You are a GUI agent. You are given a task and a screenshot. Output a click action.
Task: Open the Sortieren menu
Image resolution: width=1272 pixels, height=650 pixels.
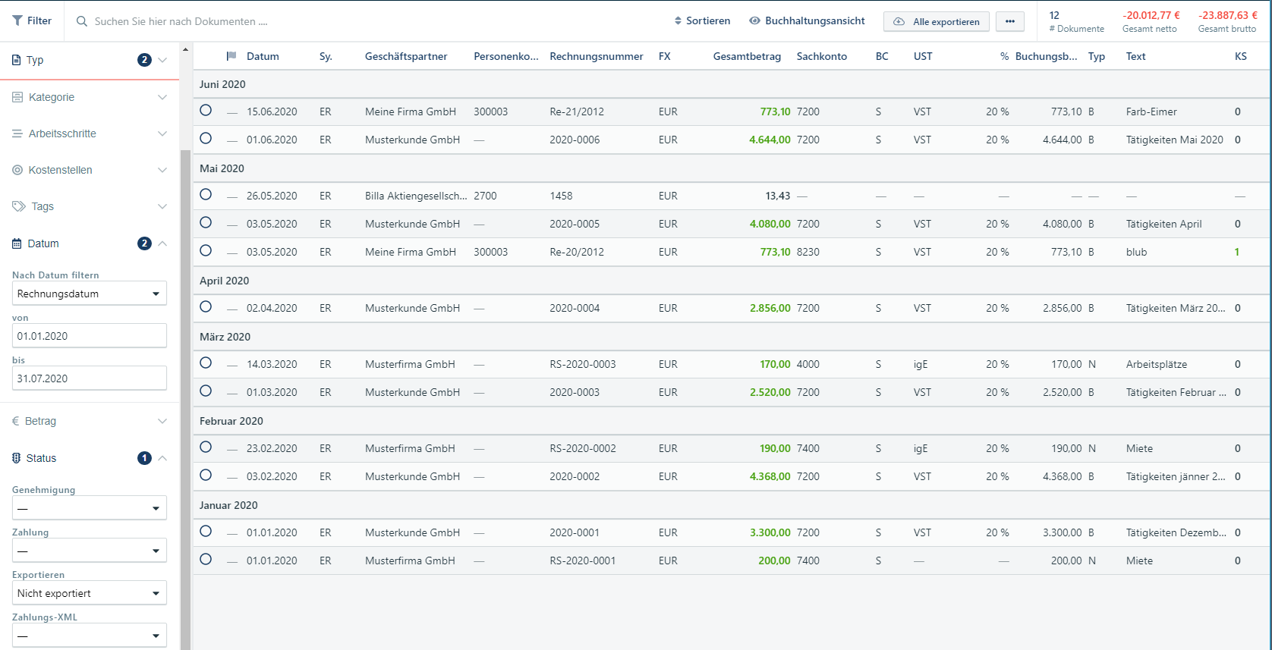[x=702, y=21]
